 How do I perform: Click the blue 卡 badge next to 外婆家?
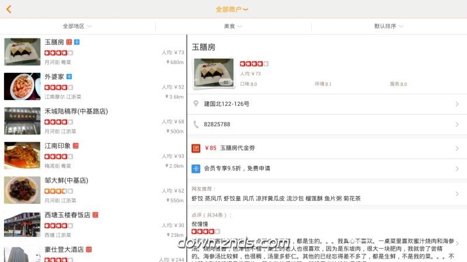pyautogui.click(x=69, y=77)
